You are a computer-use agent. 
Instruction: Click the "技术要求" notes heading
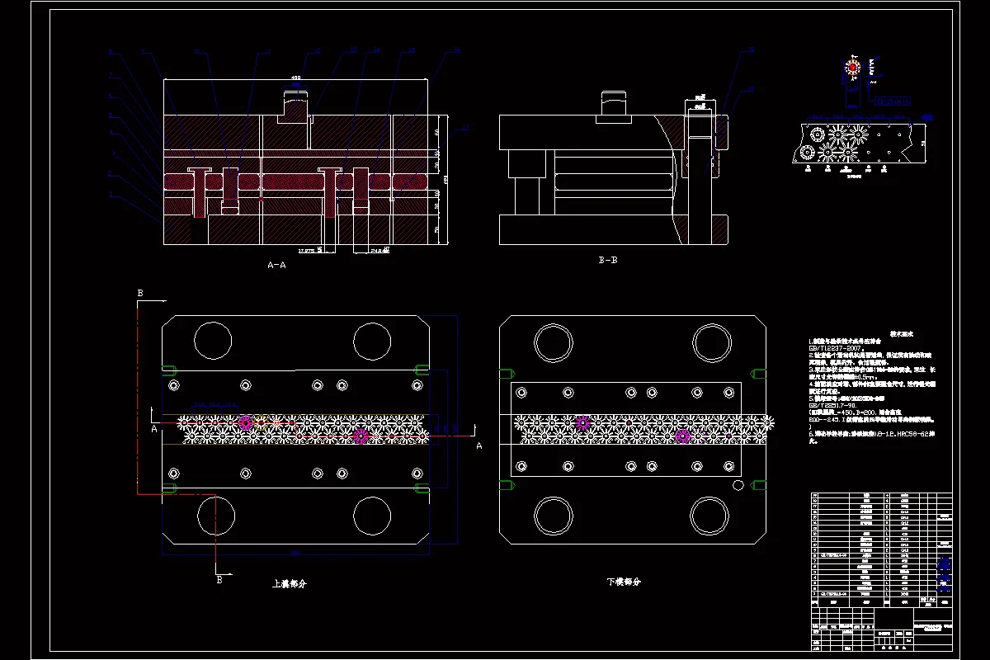(901, 334)
